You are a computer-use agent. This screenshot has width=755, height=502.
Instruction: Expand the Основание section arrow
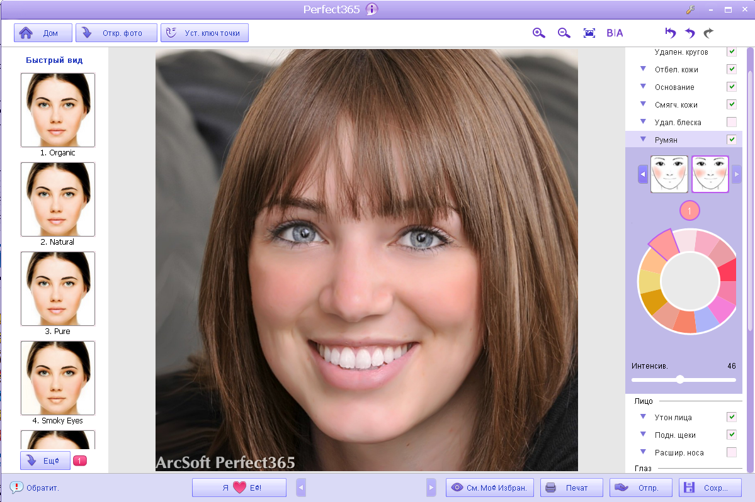(x=643, y=87)
